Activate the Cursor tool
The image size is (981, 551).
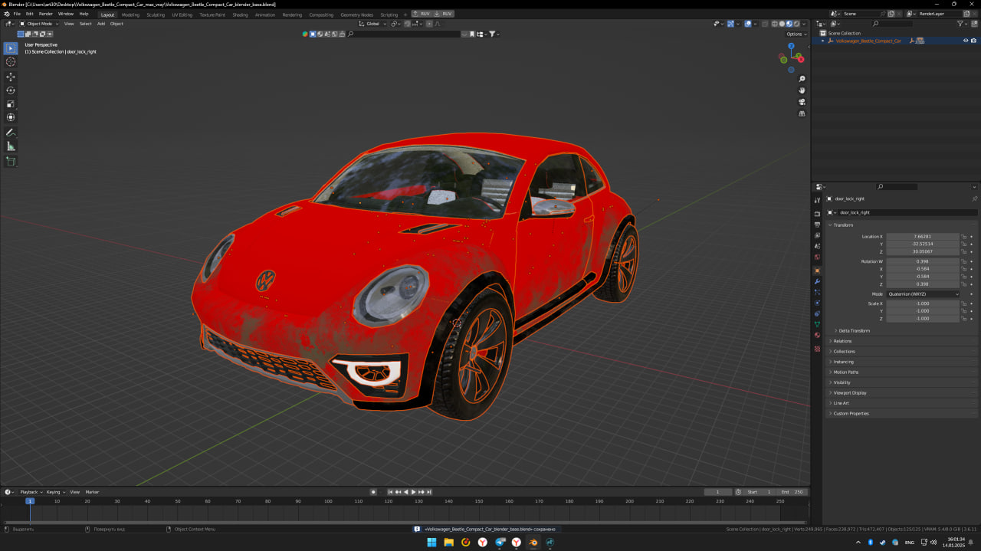coord(11,62)
